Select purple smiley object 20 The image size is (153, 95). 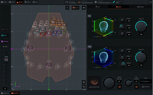pyautogui.click(x=68, y=48)
